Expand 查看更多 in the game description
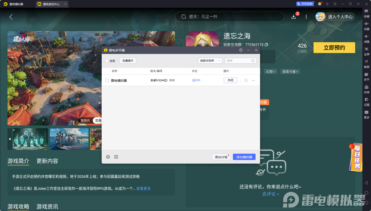 144,188
